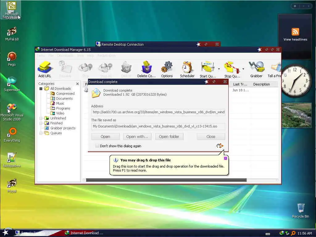Dismiss the drag & drop tooltip balloon
The height and width of the screenshot is (237, 316).
[226, 158]
